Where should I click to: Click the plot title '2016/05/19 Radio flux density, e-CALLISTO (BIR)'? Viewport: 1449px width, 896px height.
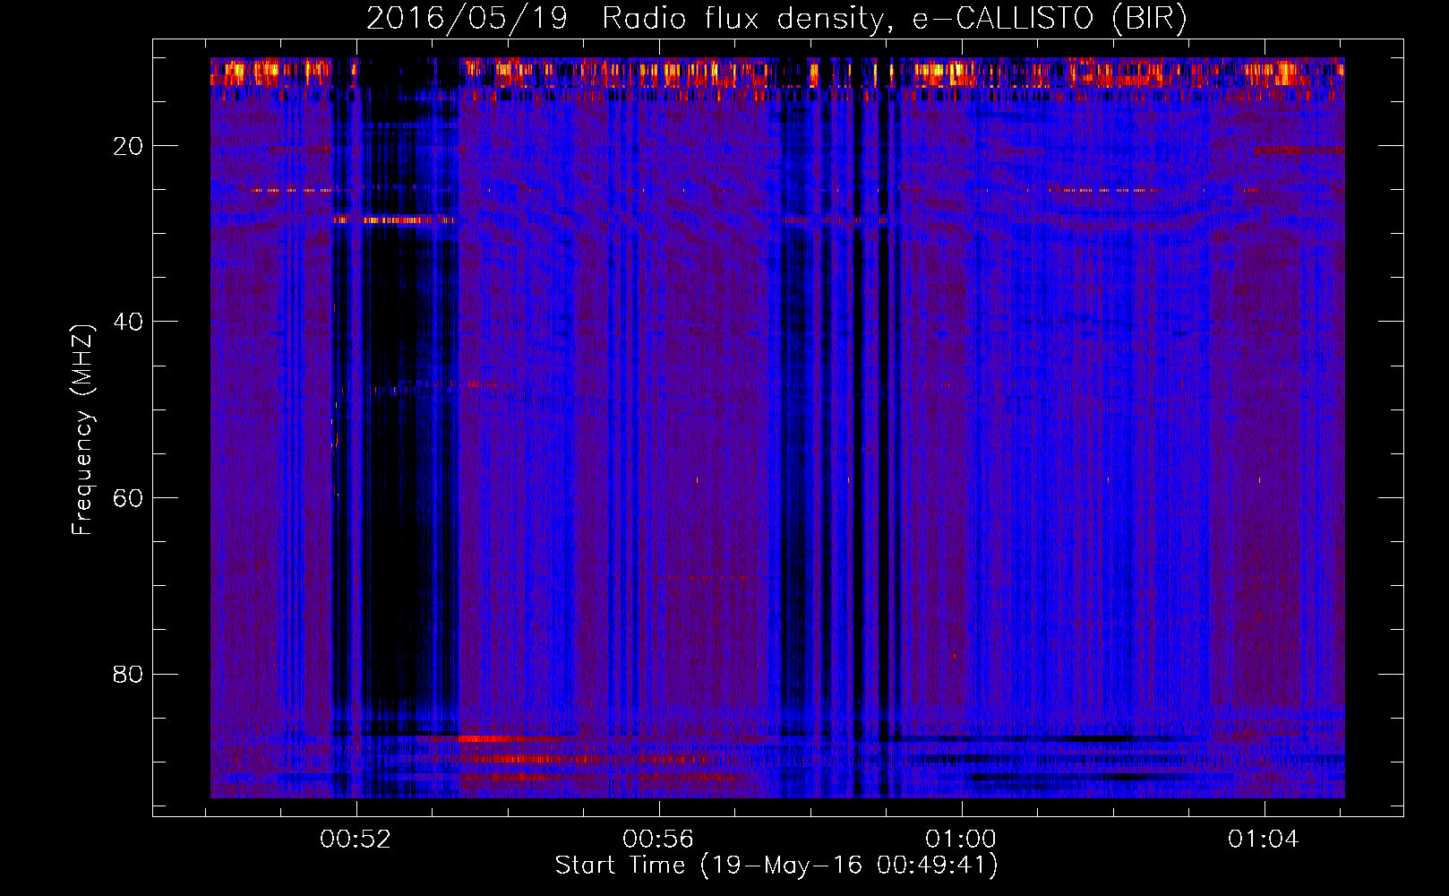[776, 19]
